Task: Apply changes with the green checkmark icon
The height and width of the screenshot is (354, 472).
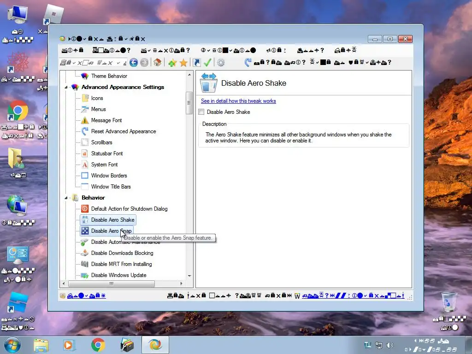Action: click(207, 62)
